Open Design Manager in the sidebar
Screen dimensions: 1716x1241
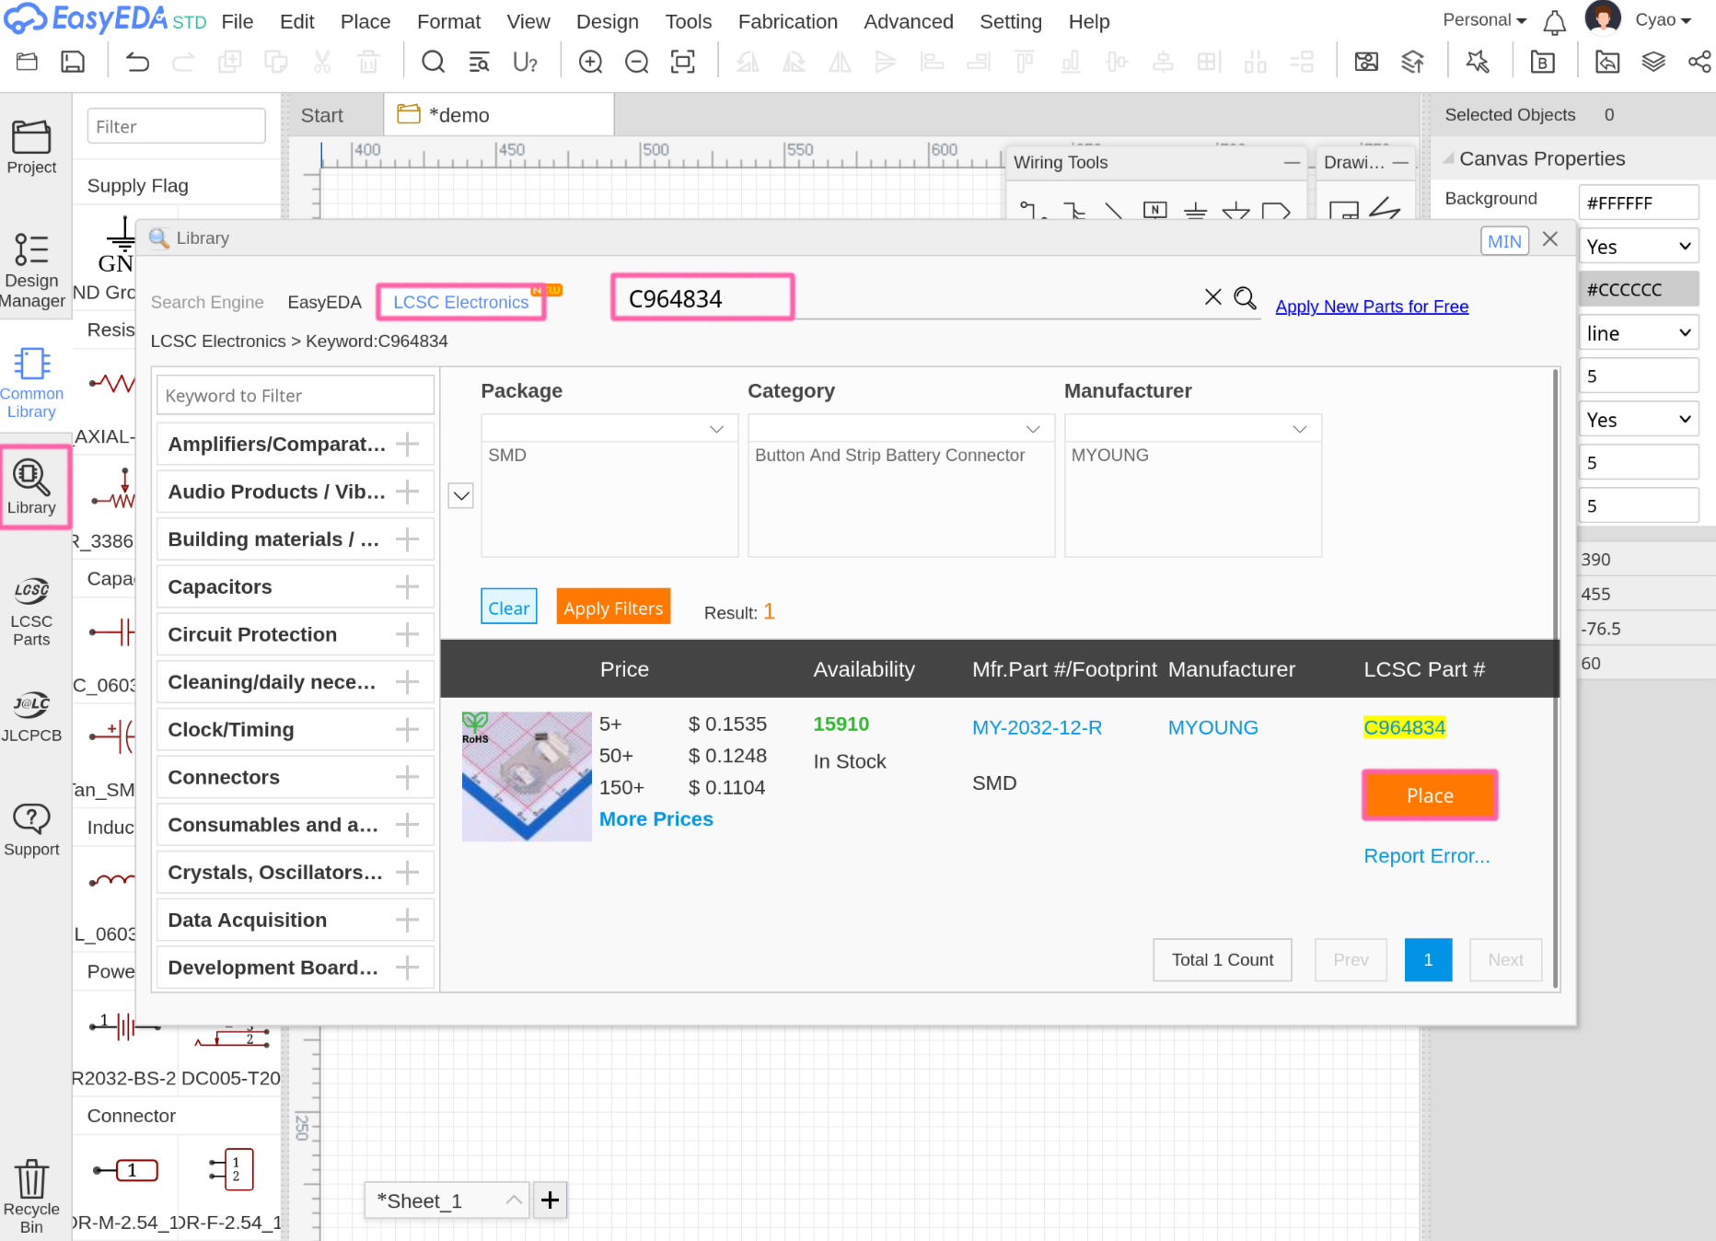click(31, 271)
